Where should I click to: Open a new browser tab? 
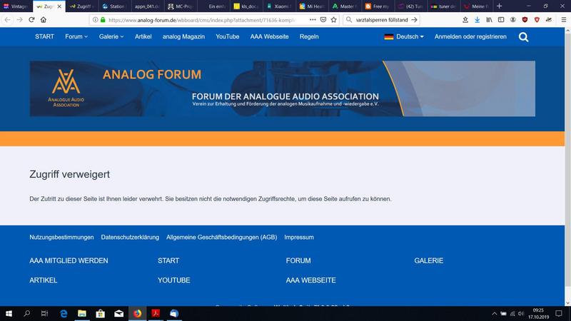[499, 6]
